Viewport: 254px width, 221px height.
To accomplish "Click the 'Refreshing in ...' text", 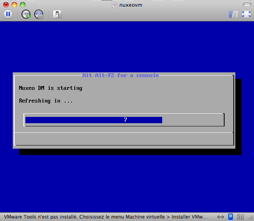I will click(46, 101).
